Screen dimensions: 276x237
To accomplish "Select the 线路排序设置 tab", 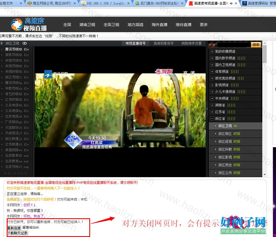I will pos(191,43).
